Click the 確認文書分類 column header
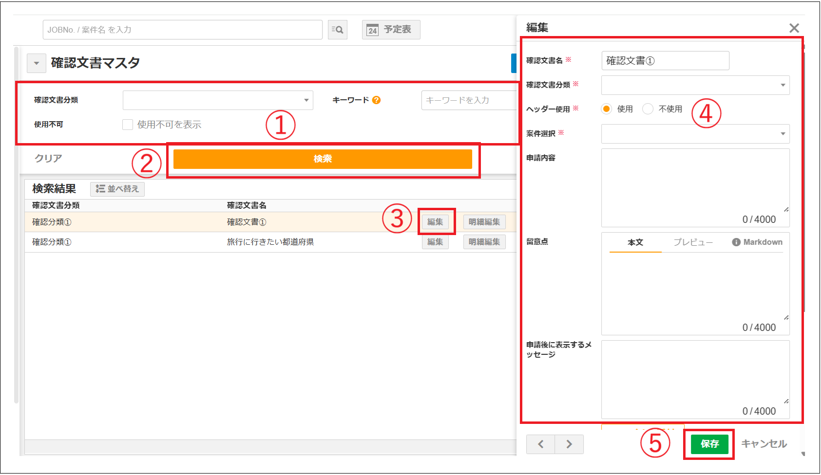 56,205
